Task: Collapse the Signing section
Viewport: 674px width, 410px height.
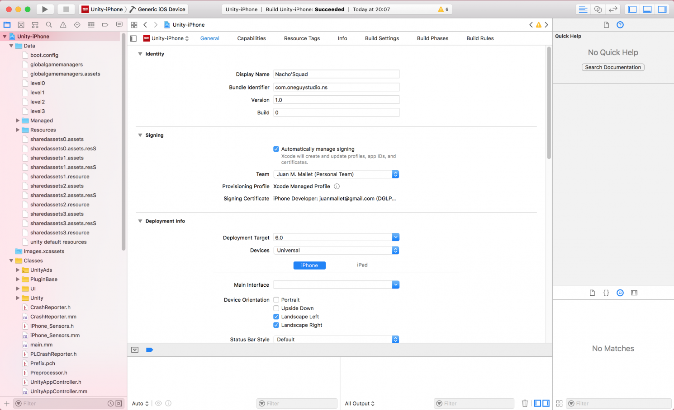Action: (x=140, y=135)
